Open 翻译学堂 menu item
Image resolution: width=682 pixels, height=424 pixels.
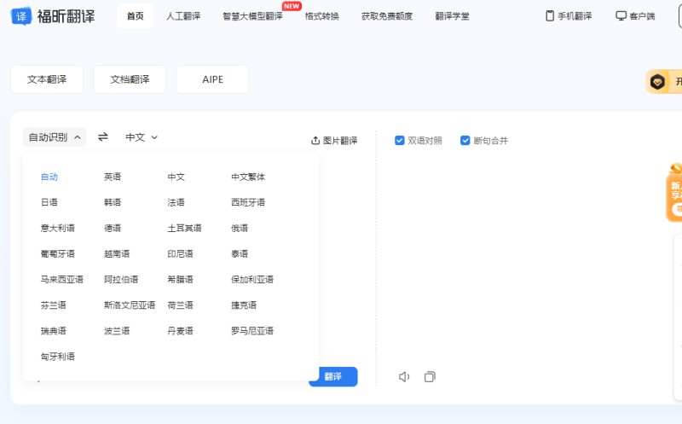453,16
